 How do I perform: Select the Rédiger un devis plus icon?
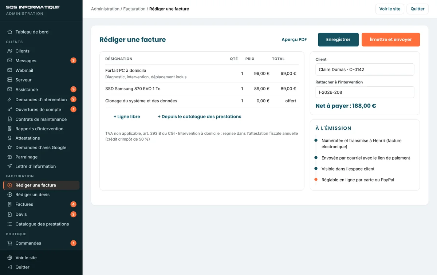click(10, 195)
